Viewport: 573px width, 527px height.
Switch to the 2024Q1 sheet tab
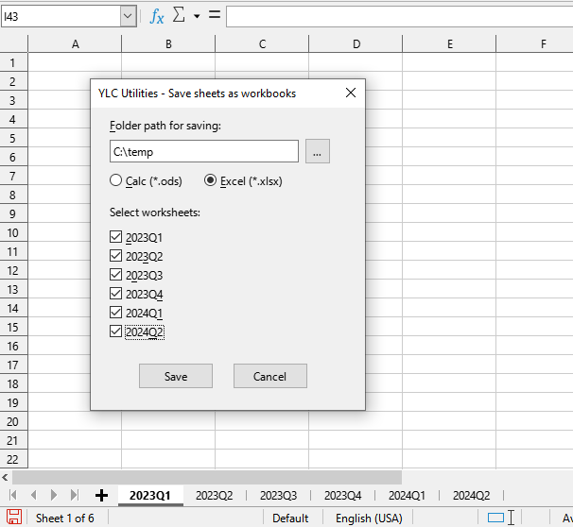(408, 496)
